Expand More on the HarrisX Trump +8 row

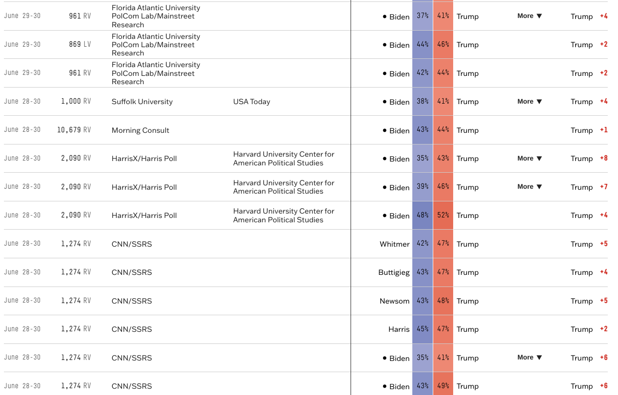(530, 159)
